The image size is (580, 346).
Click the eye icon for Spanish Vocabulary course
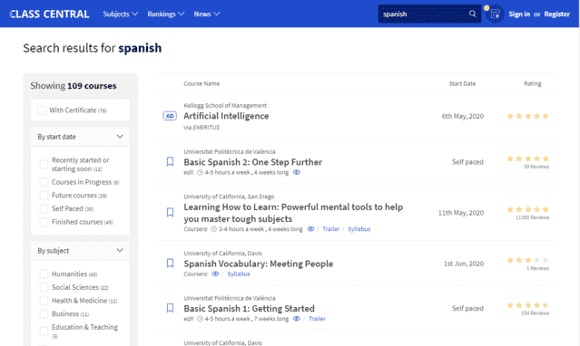[215, 274]
